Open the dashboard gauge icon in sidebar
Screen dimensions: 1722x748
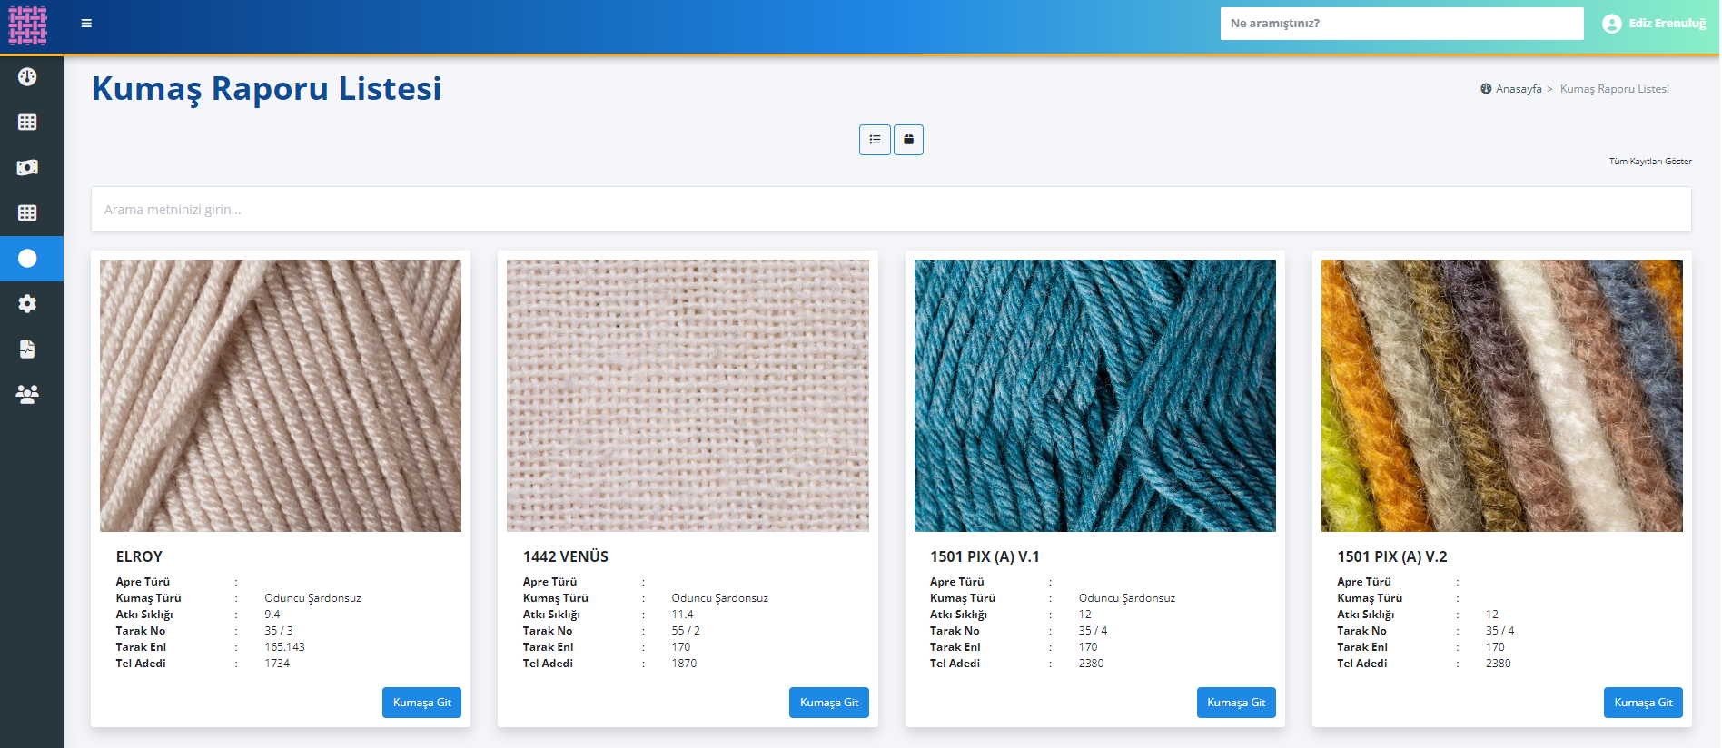tap(27, 77)
